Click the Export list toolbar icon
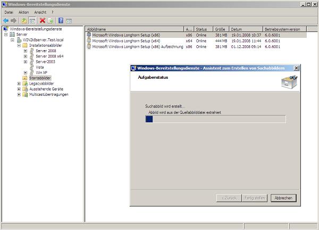319x230 pixels. click(x=51, y=21)
